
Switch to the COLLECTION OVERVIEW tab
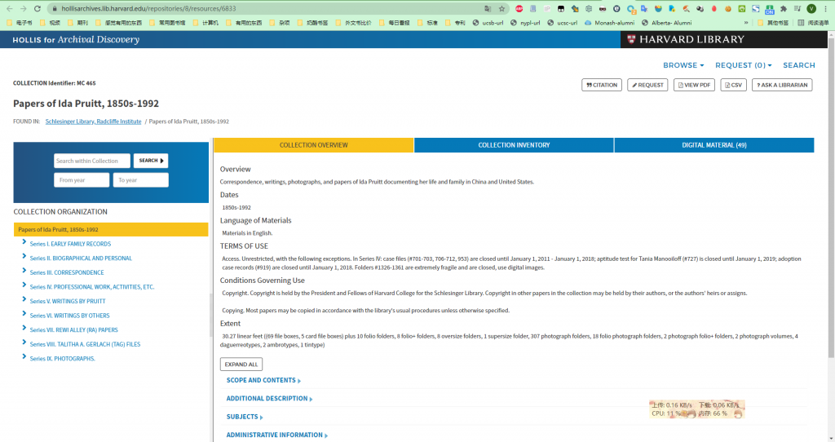point(314,145)
